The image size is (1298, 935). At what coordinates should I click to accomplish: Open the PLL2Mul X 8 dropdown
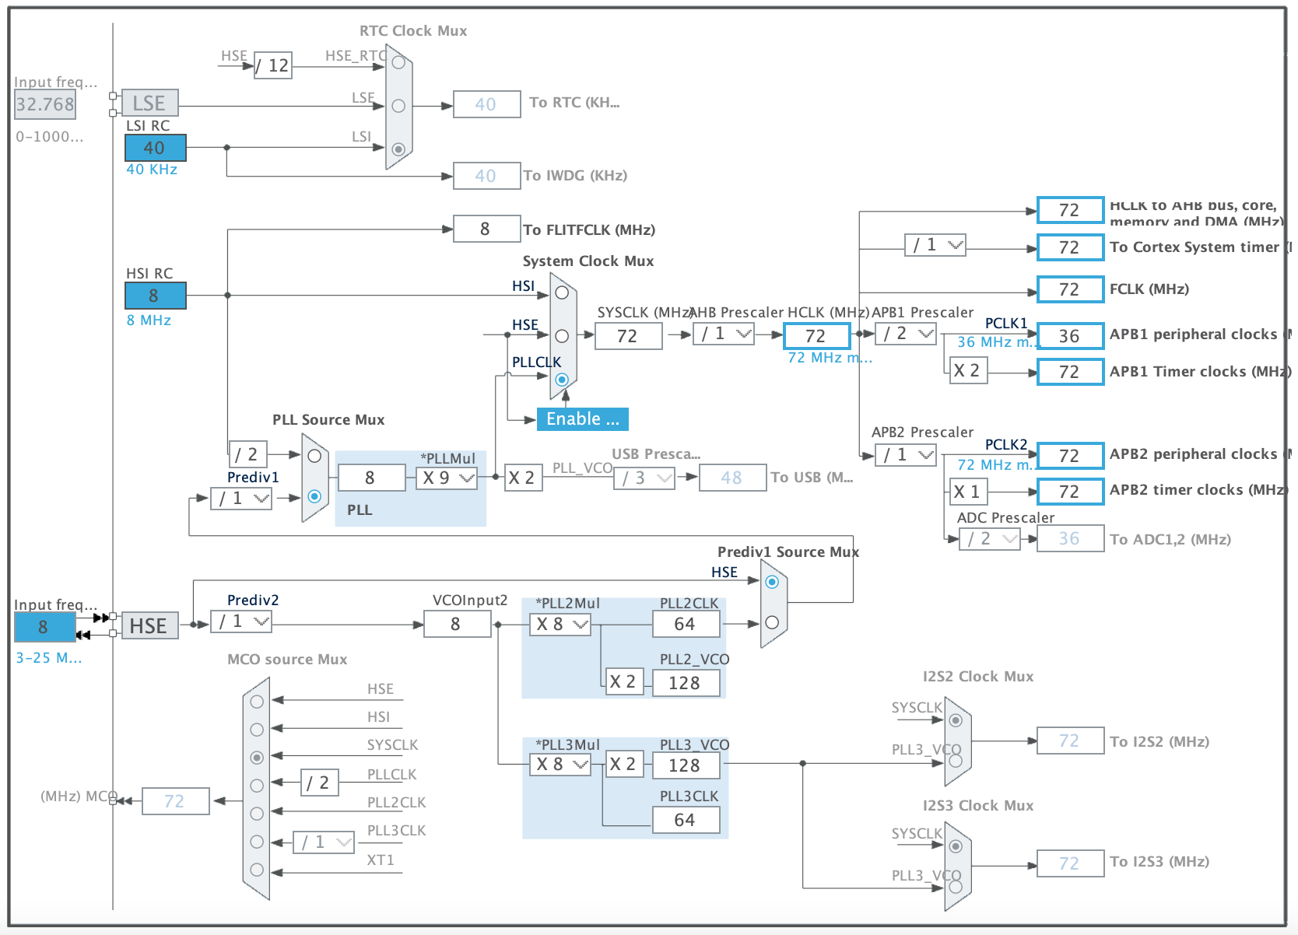click(560, 625)
